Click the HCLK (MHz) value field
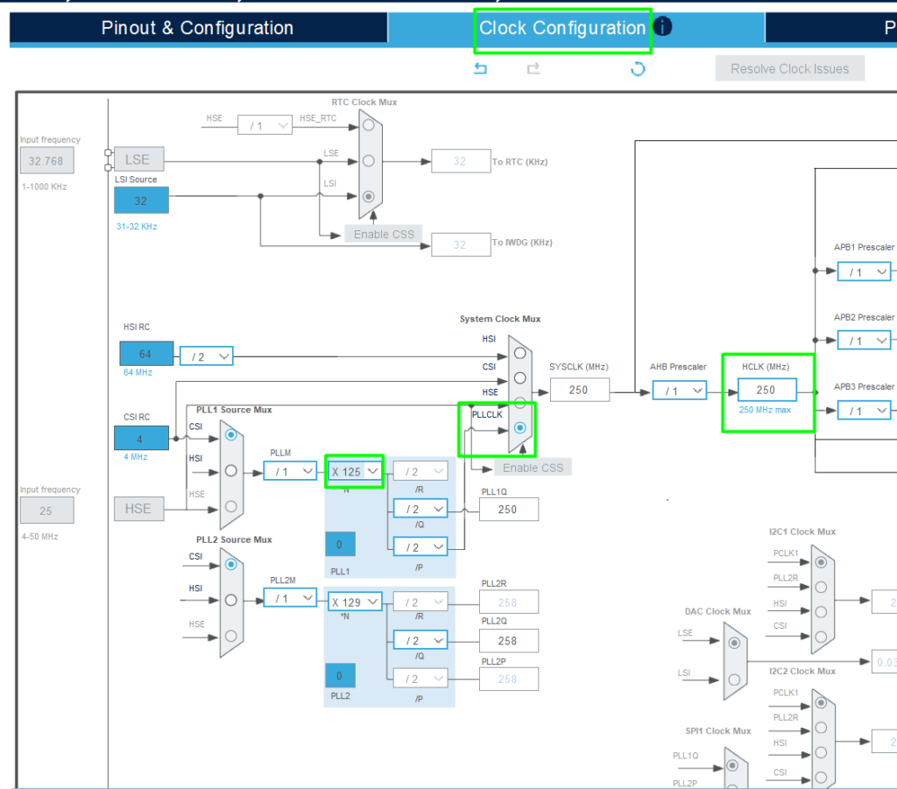897x789 pixels. click(x=767, y=391)
